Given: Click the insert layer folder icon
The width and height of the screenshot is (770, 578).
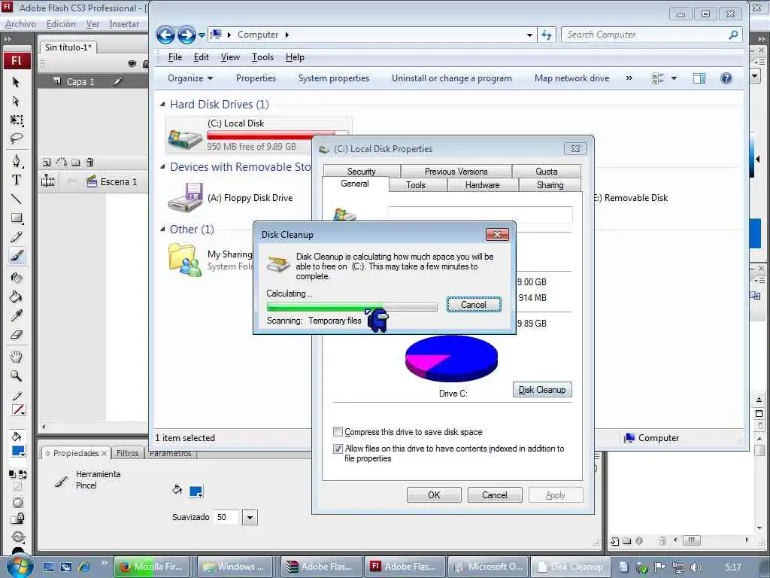Looking at the screenshot, I should point(76,162).
